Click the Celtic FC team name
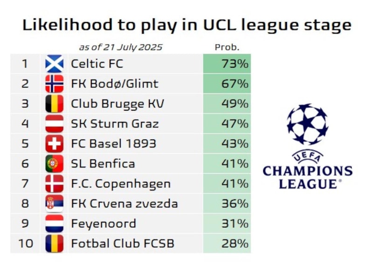The height and width of the screenshot is (270, 373). (97, 64)
